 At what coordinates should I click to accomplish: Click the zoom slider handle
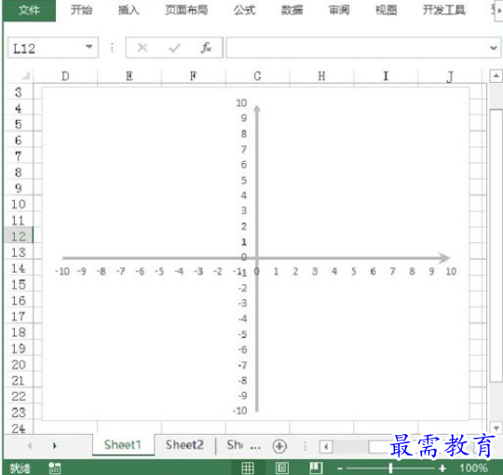point(390,468)
